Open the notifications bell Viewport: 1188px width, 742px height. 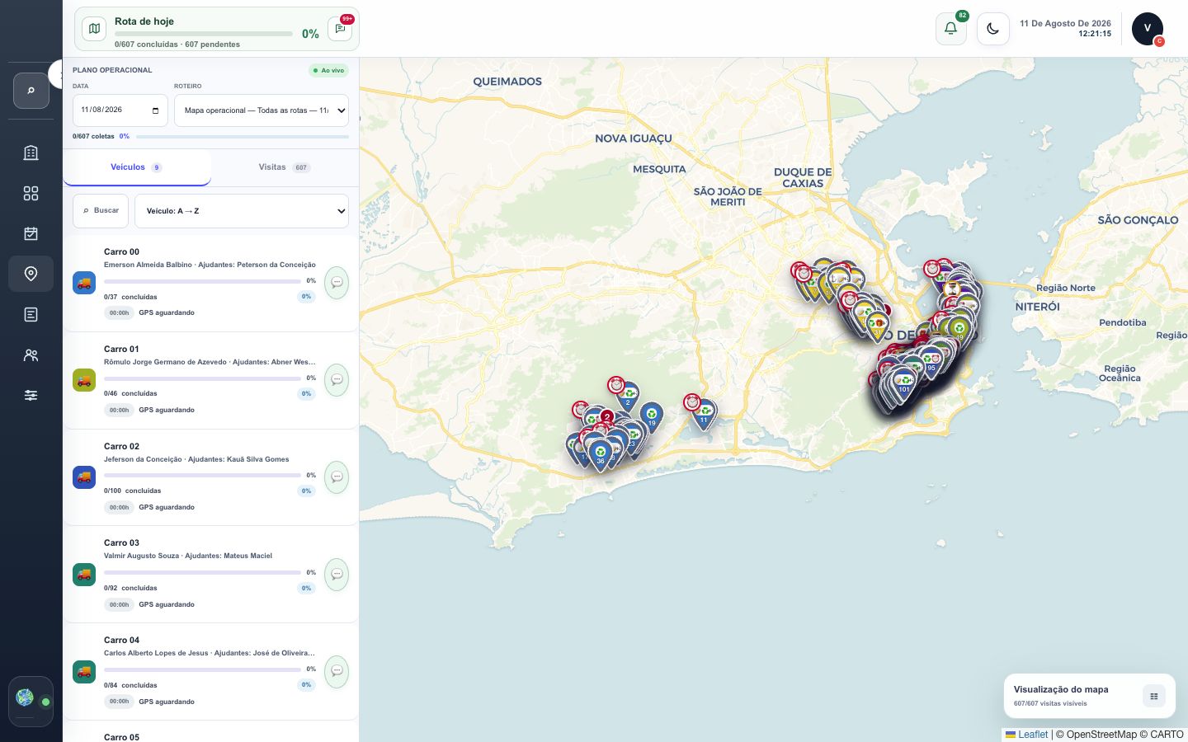[950, 29]
